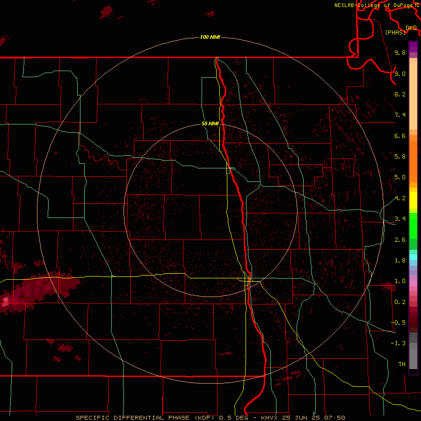Select the 1.8 scale value
The height and width of the screenshot is (421, 421).
coord(400,261)
